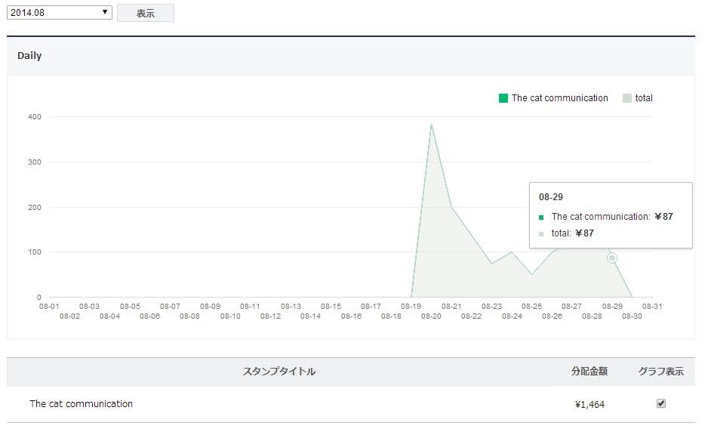This screenshot has height=429, width=708.
Task: Click The cat communication green legend swatch
Action: pyautogui.click(x=503, y=98)
